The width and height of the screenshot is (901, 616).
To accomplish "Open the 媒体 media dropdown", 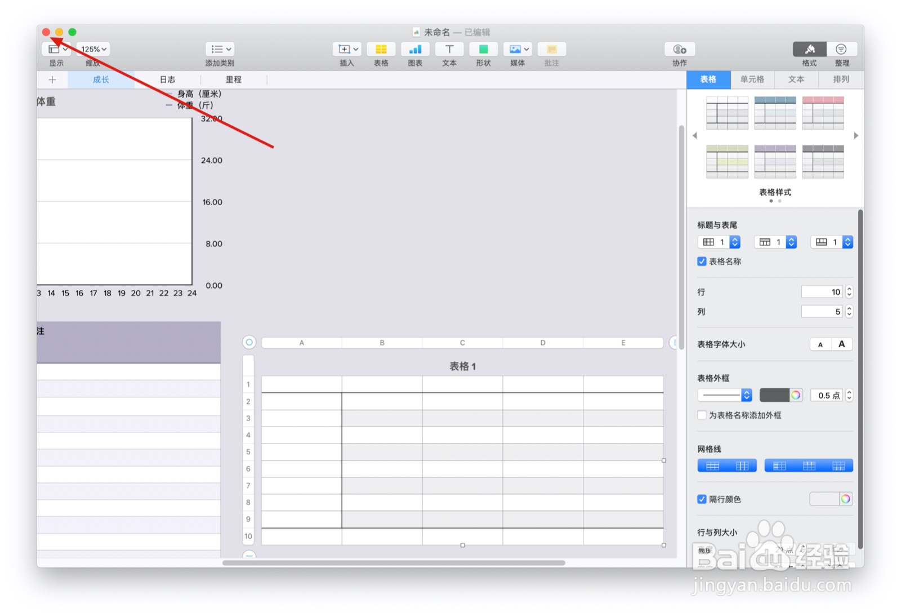I will tap(518, 49).
